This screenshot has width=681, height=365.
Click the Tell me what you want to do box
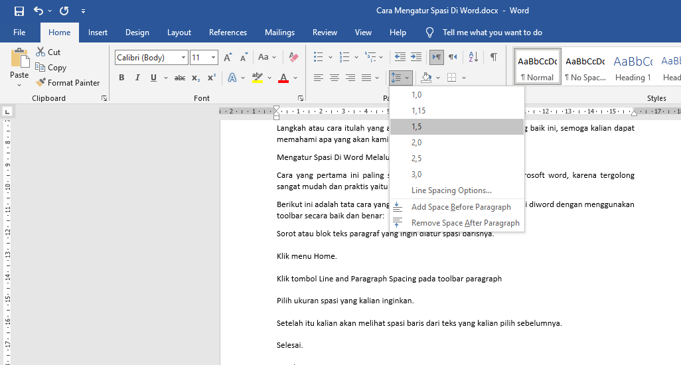492,33
